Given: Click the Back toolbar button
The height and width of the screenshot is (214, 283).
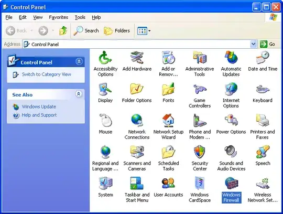Looking at the screenshot, I should pyautogui.click(x=17, y=31).
